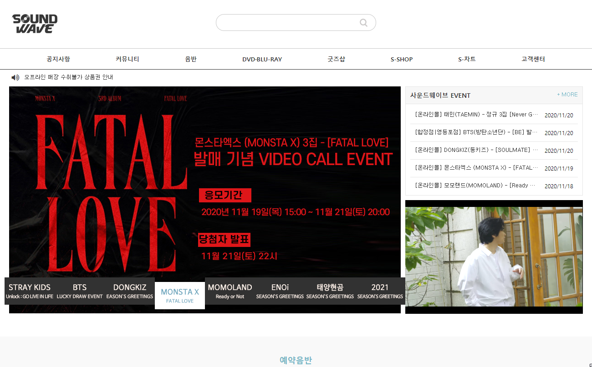Open the 고객센터 menu
Screen dimensions: 592x367
point(533,59)
